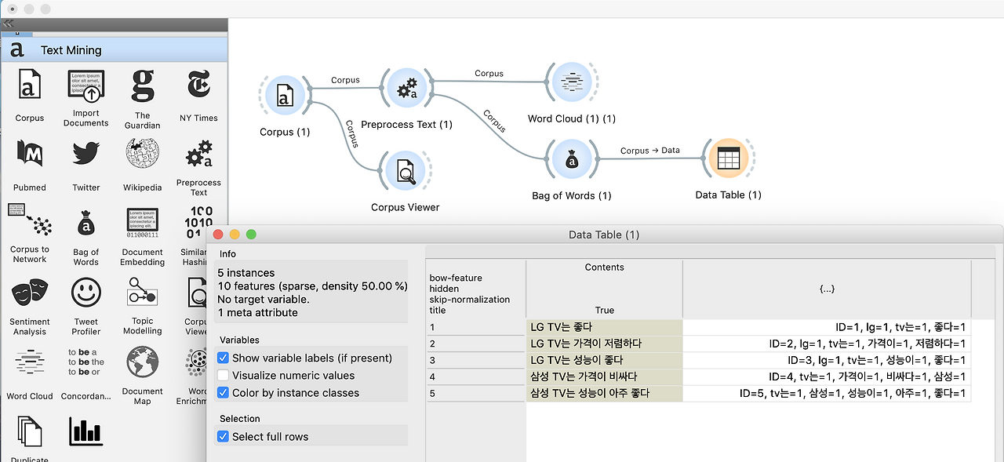1004x462 pixels.
Task: Select row 5 header in table
Action: [x=475, y=393]
